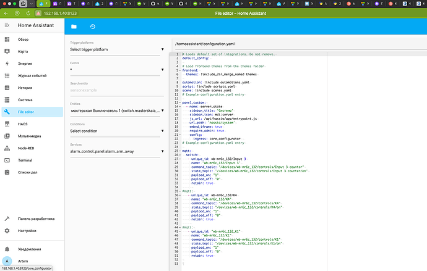Click the Обзор dashboard icon

coord(7,40)
